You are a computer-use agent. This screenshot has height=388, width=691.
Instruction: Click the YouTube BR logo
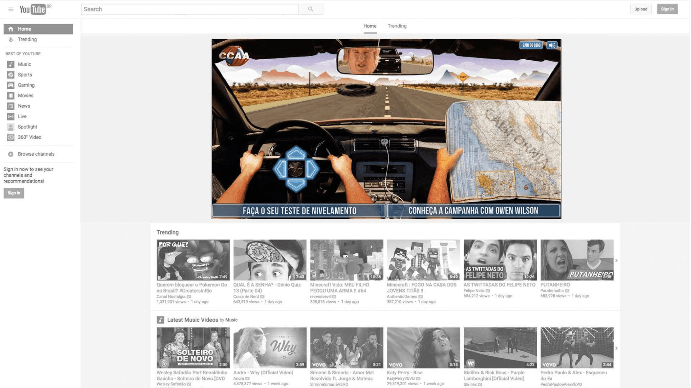(35, 9)
